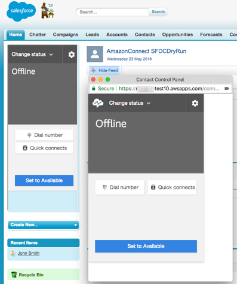Screen dimensions: 237x284
Task: Open the Leads tab
Action: point(92,35)
